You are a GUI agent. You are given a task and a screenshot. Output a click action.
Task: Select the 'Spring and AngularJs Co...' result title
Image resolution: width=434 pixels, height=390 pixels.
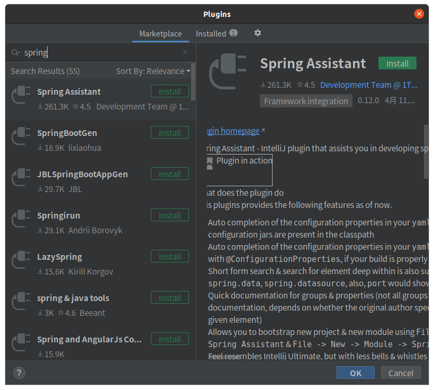(x=89, y=339)
